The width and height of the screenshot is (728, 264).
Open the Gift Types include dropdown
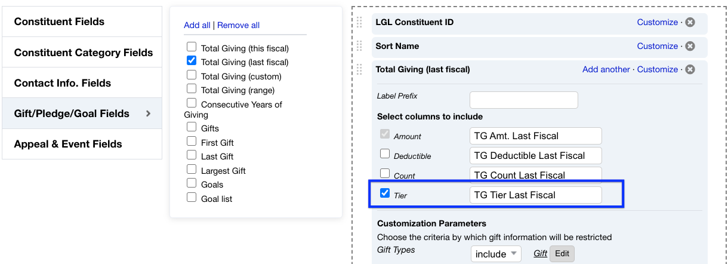(x=496, y=254)
